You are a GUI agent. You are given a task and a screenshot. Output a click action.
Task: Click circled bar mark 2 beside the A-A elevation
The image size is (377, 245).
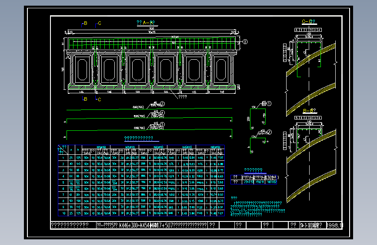pos(245,42)
